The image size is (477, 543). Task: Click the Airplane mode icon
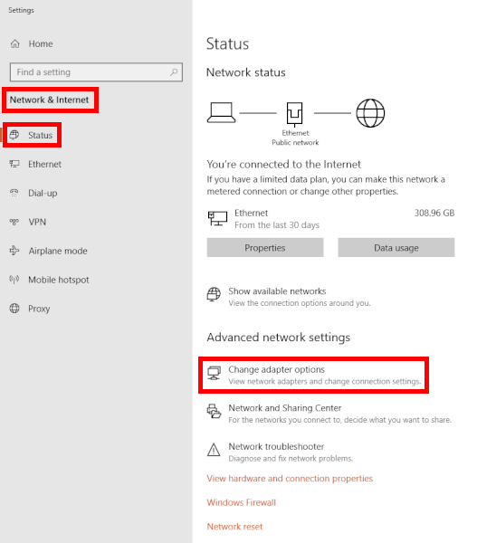point(14,251)
